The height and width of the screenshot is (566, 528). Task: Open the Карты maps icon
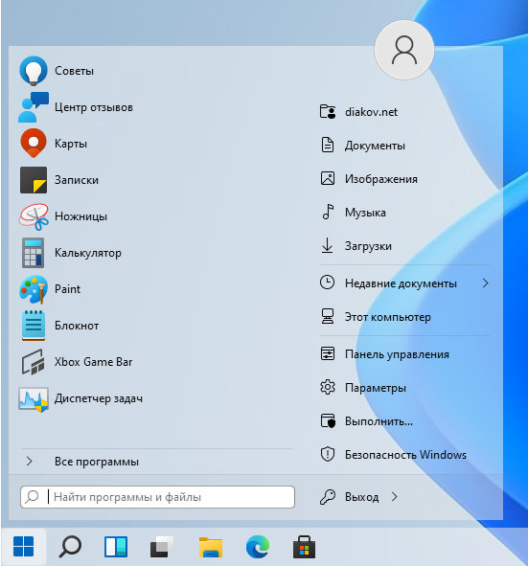pos(34,144)
